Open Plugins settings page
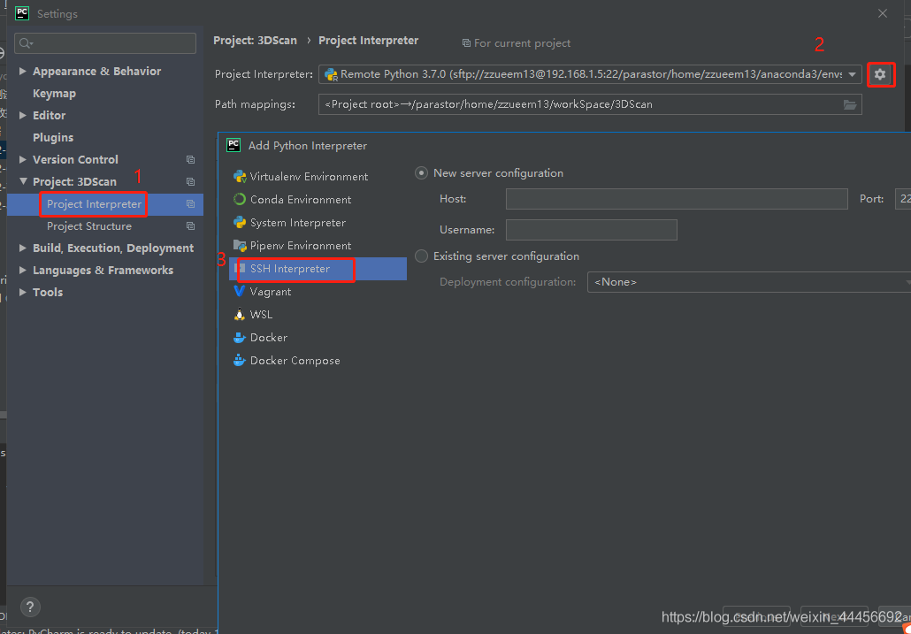This screenshot has width=911, height=634. pyautogui.click(x=53, y=138)
